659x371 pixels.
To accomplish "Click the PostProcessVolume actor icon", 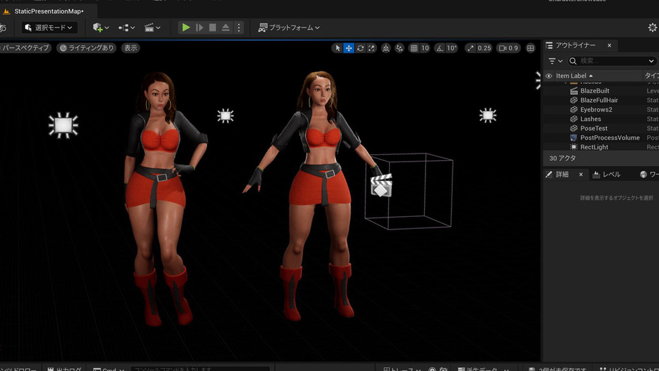I will tap(574, 138).
